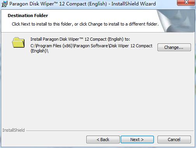Click the 'InstallShield Wizard' text in the title bar
The height and width of the screenshot is (148, 196).
[133, 4]
